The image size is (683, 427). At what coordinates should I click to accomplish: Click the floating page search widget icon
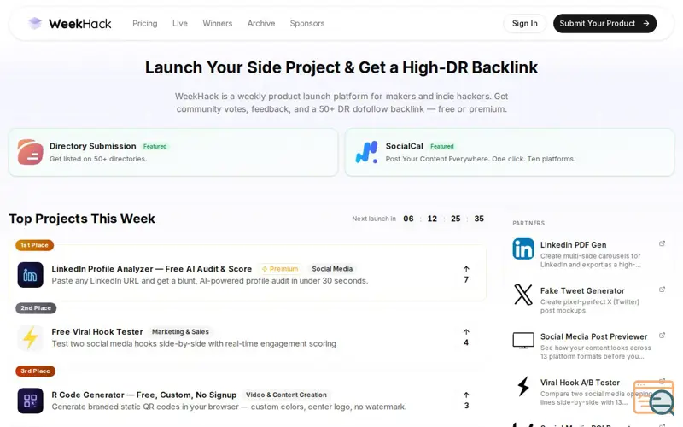(654, 397)
